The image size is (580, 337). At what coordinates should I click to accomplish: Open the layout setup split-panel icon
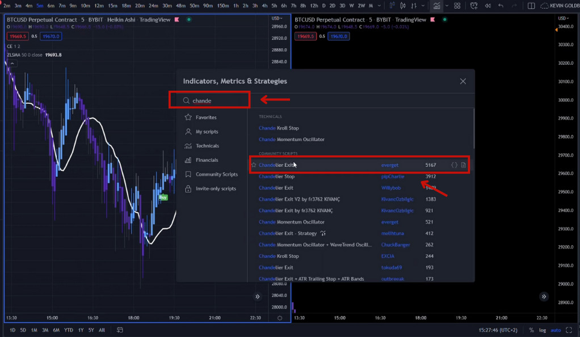pyautogui.click(x=531, y=6)
